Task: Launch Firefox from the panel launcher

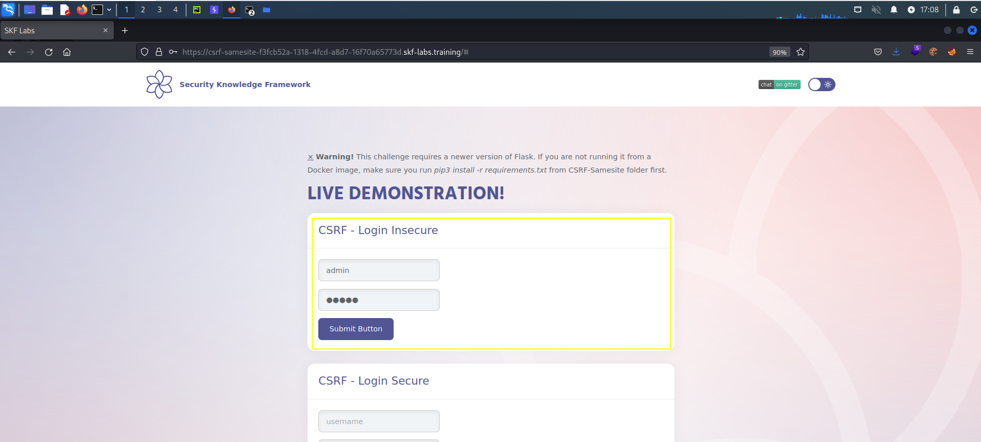Action: coord(81,10)
